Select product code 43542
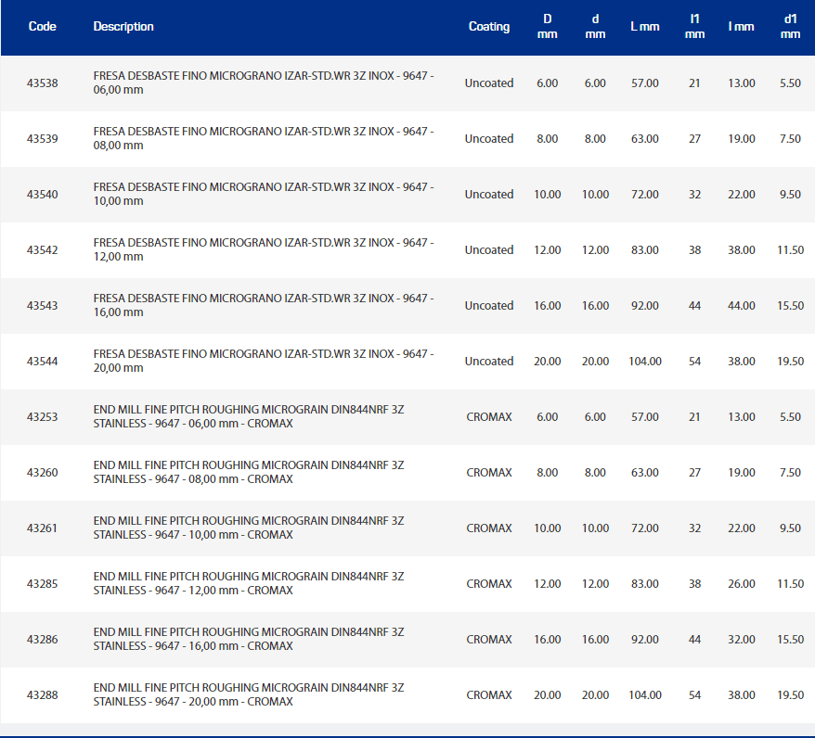Screen dimensions: 815x738 (x=42, y=250)
